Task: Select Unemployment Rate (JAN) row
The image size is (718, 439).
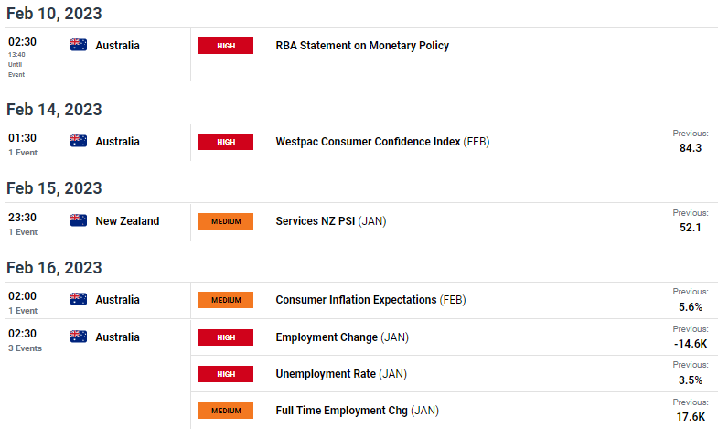Action: coord(455,374)
